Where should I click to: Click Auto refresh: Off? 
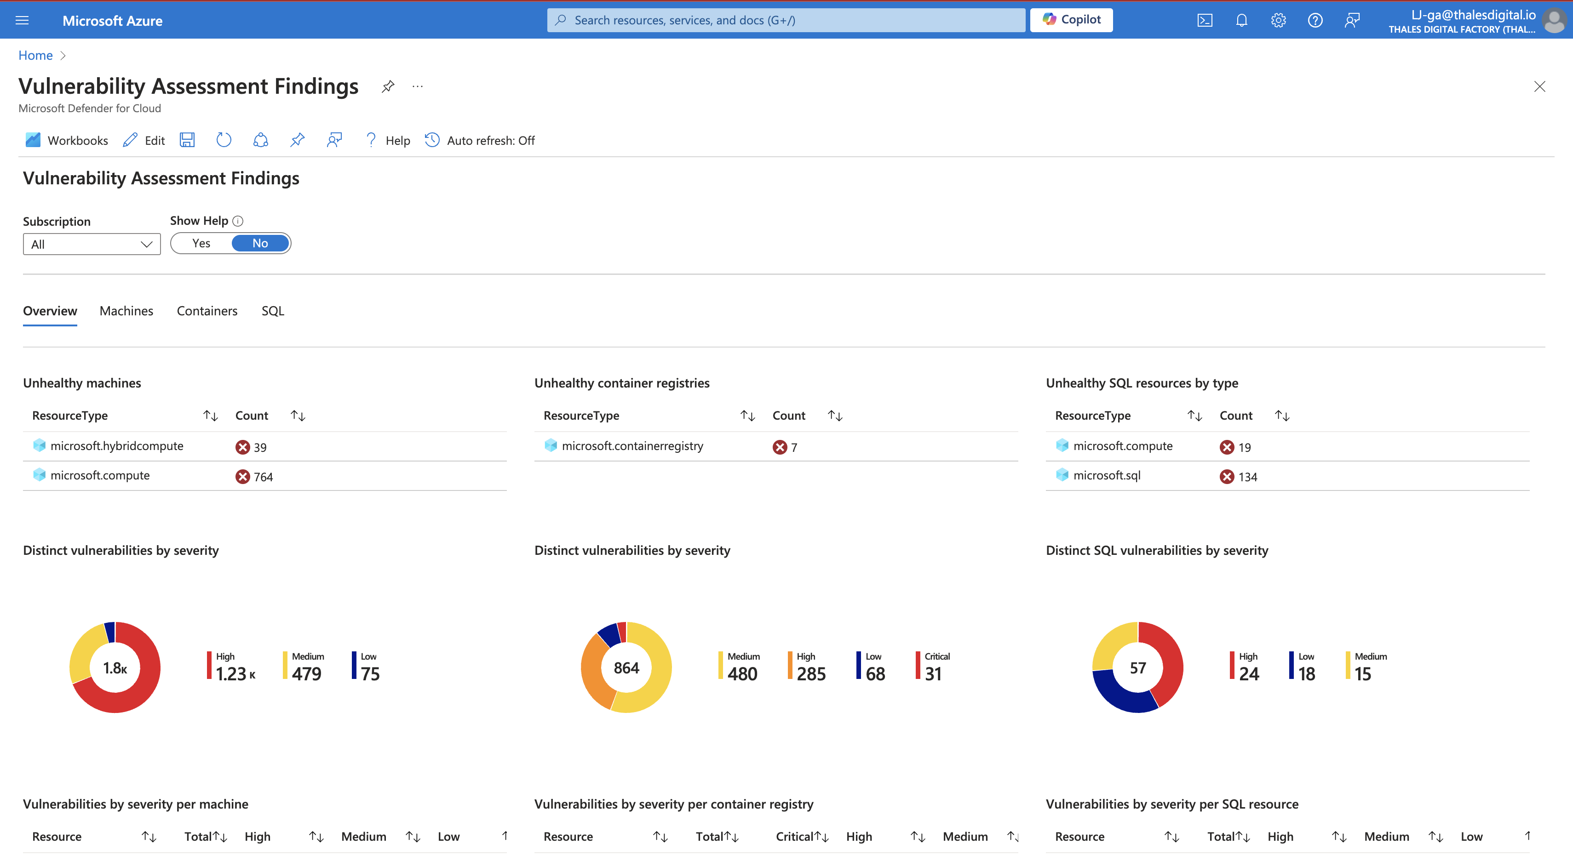pos(480,140)
